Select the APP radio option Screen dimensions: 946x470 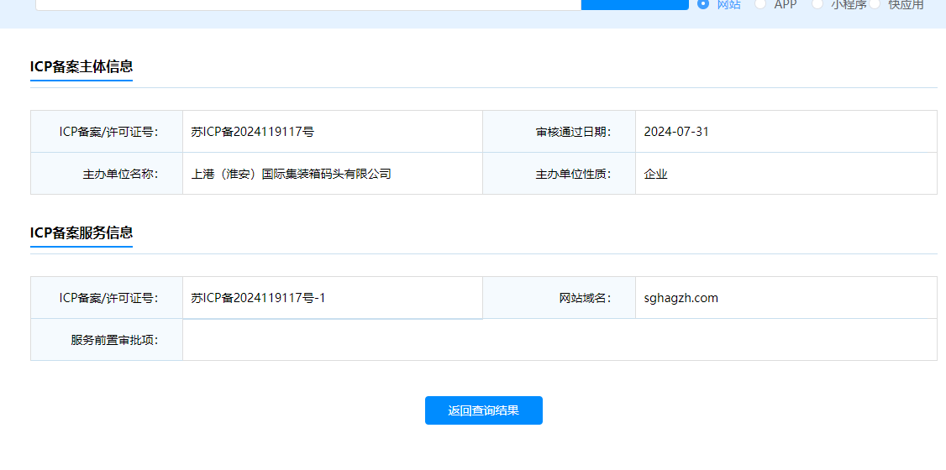760,3
